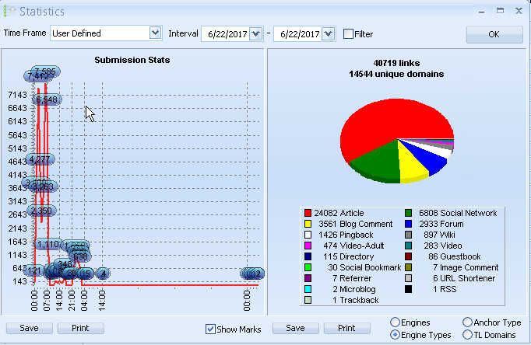531x345 pixels.
Task: Click the start date 6/22/2017 field
Action: (x=227, y=34)
